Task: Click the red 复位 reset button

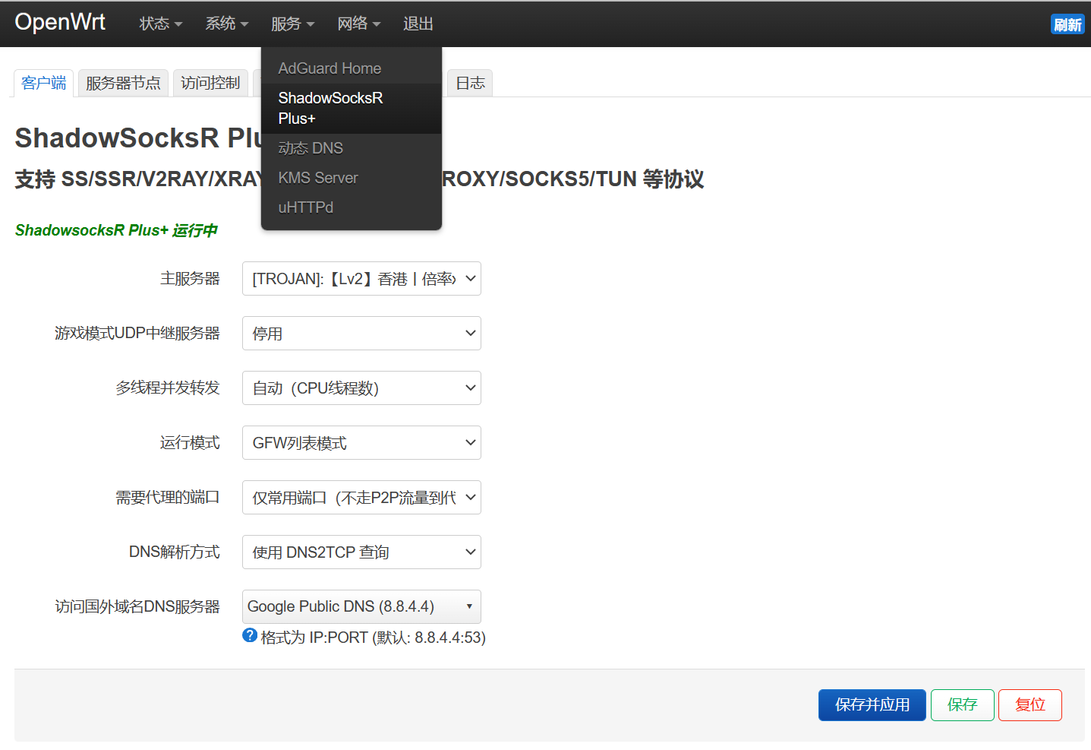Action: [x=1030, y=704]
